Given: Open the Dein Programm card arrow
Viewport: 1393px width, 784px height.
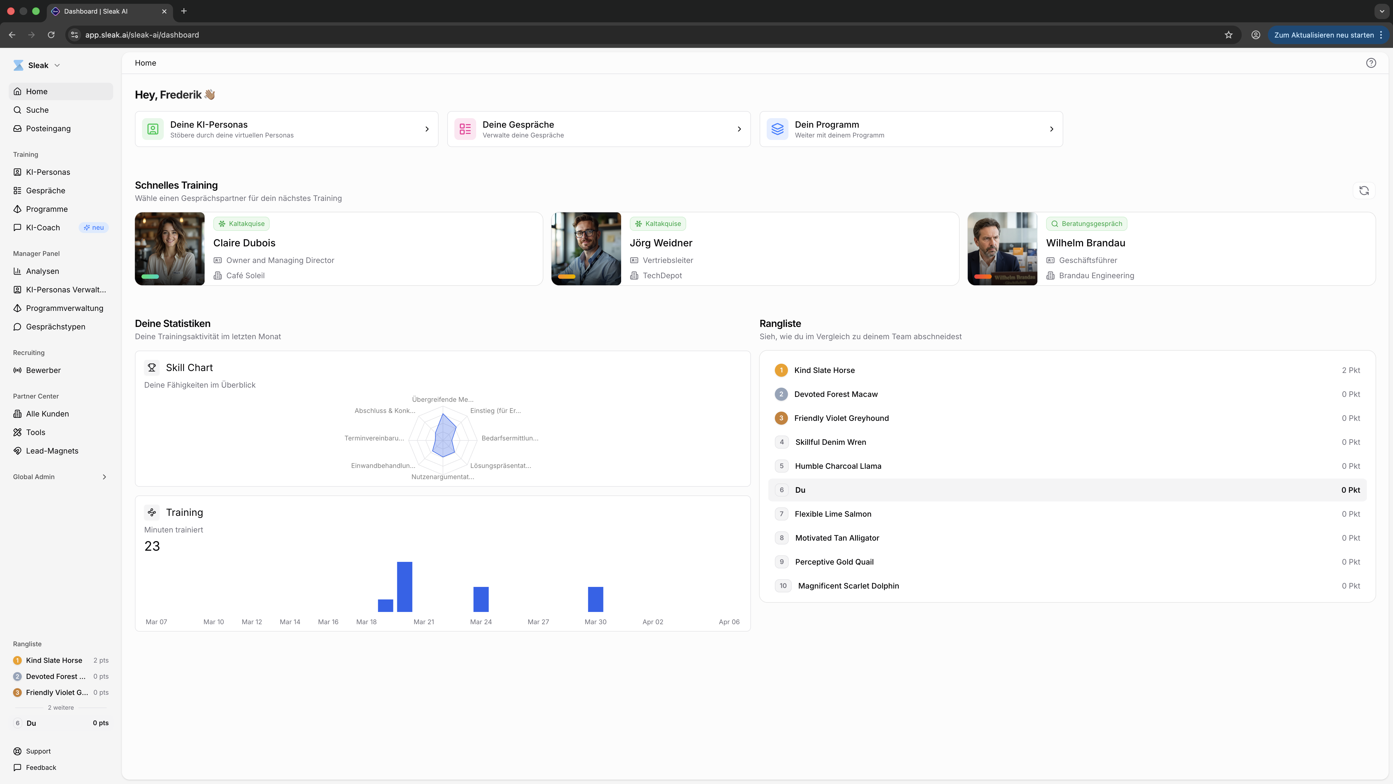Looking at the screenshot, I should 1052,129.
